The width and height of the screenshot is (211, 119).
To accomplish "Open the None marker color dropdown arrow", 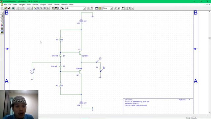I will click(111, 8).
